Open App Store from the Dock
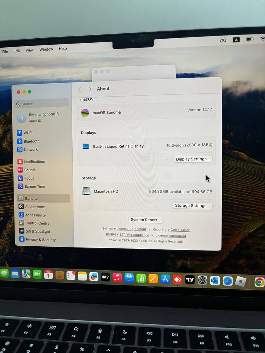Image resolution: width=265 pixels, height=353 pixels. [x=165, y=279]
